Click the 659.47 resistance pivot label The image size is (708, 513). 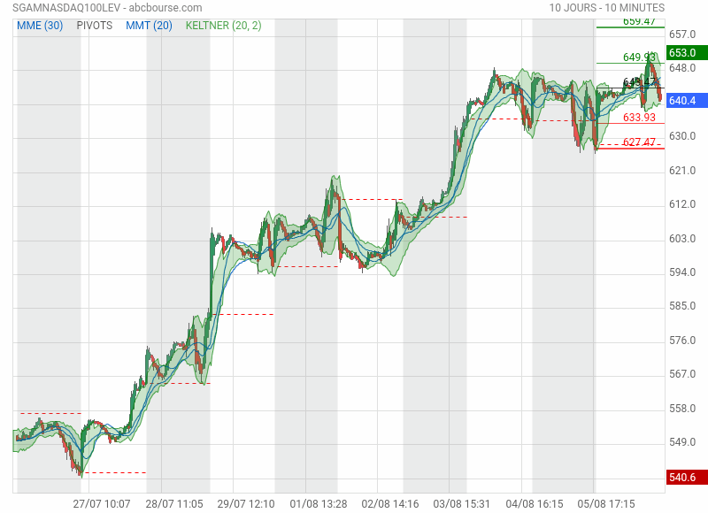coord(639,21)
